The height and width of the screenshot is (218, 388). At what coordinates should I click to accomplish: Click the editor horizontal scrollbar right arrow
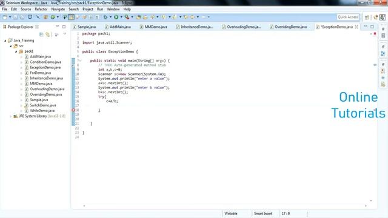pyautogui.click(x=366, y=206)
